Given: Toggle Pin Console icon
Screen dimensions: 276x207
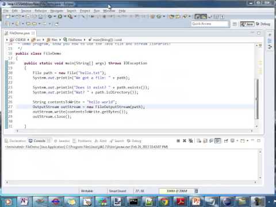Looking at the screenshot, I should pos(226,141).
